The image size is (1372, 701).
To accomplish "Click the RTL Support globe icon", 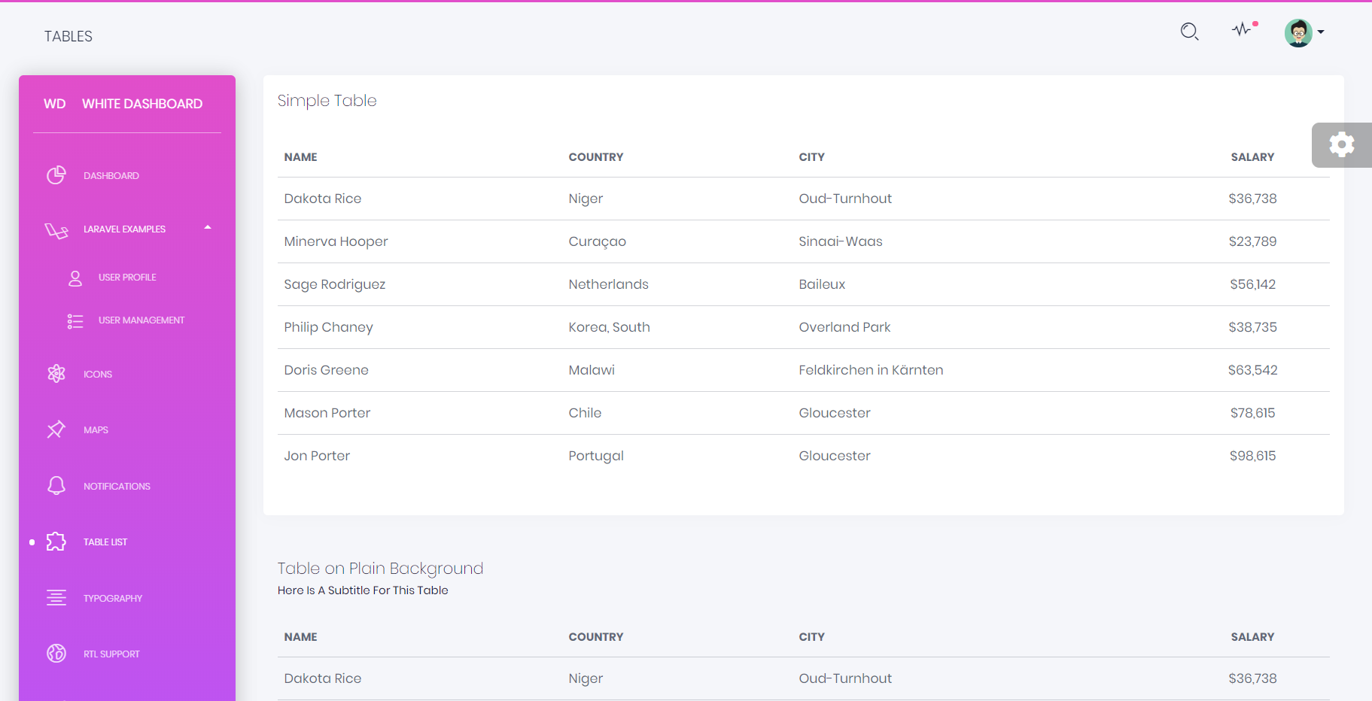I will pyautogui.click(x=56, y=654).
